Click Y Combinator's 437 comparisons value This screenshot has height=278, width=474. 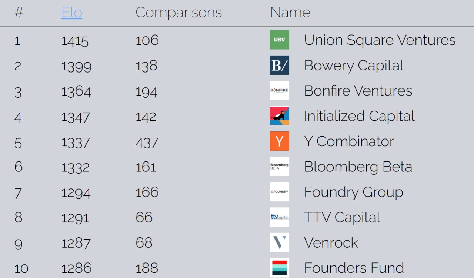click(x=147, y=143)
